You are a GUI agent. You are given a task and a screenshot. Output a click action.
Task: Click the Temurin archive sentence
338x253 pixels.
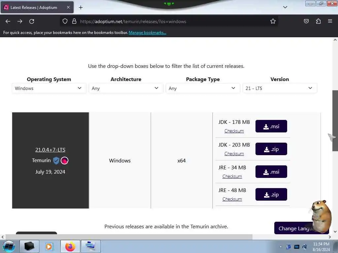click(166, 227)
